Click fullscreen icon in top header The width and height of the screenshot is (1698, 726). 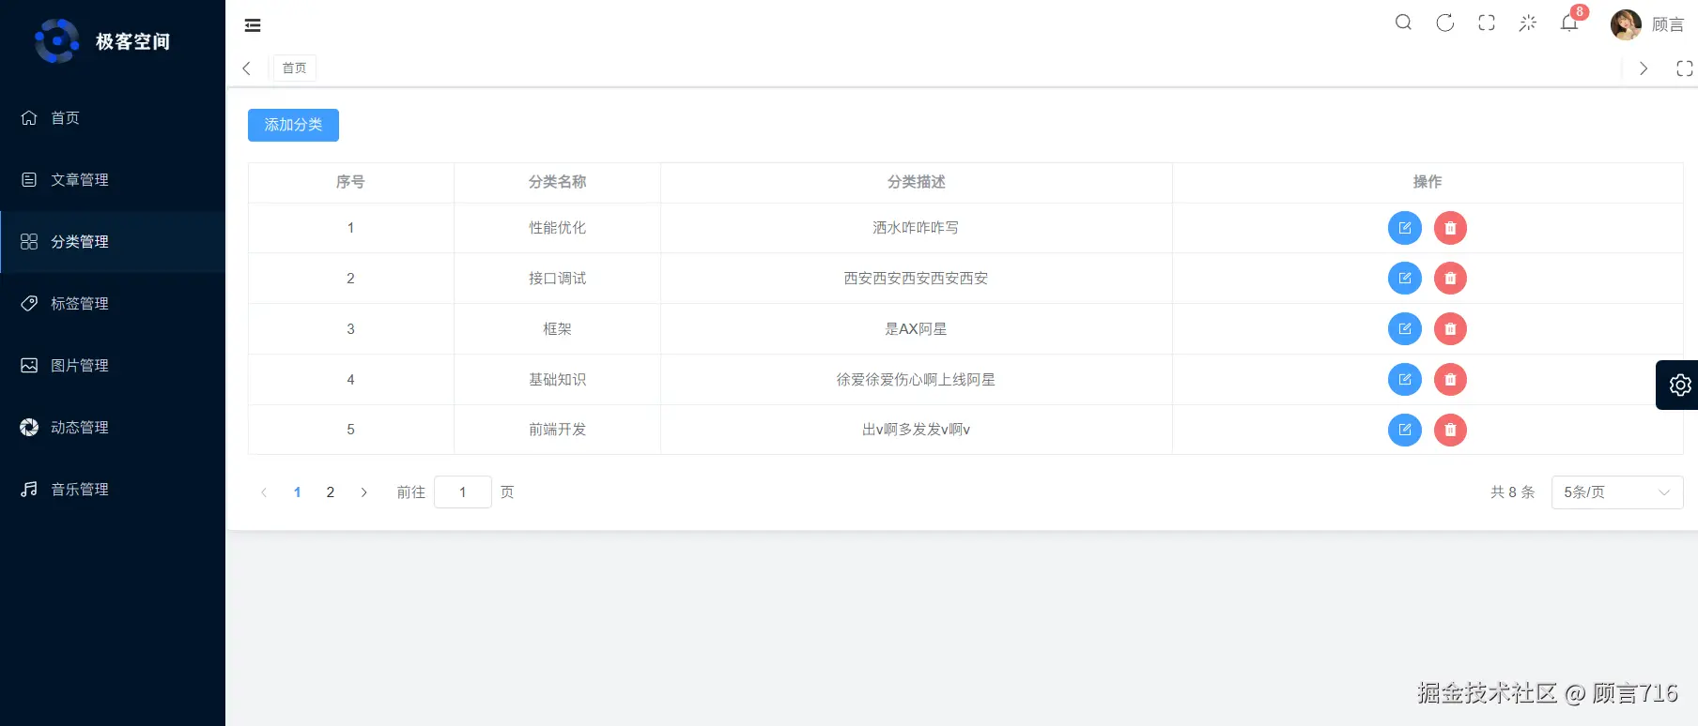tap(1487, 23)
